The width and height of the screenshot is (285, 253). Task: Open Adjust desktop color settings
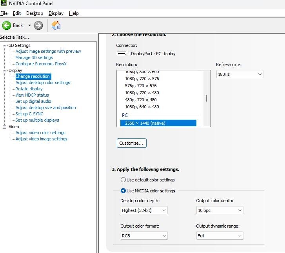coord(43,83)
